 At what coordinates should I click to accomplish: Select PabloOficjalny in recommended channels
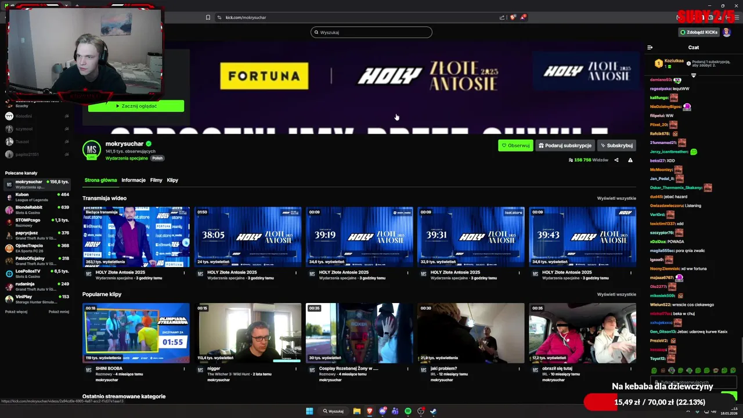(37, 261)
